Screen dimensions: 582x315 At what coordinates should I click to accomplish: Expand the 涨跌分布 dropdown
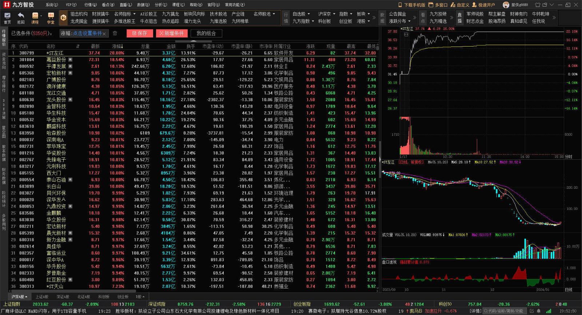click(x=399, y=21)
